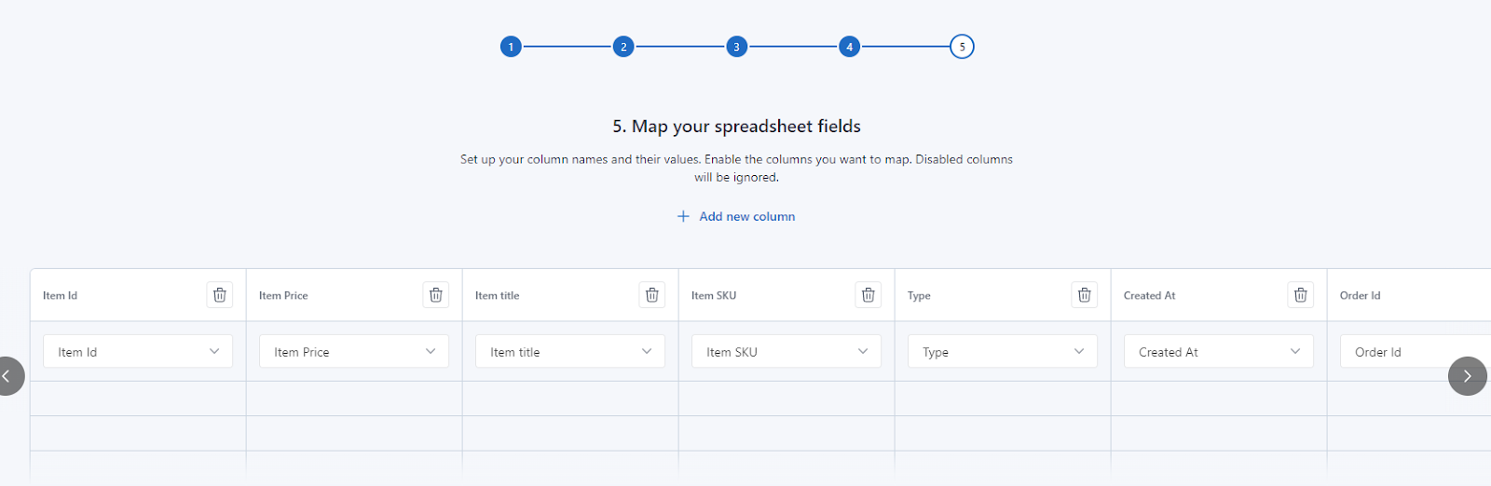The height and width of the screenshot is (486, 1491).
Task: Delete the Item Id column
Action: pyautogui.click(x=220, y=295)
